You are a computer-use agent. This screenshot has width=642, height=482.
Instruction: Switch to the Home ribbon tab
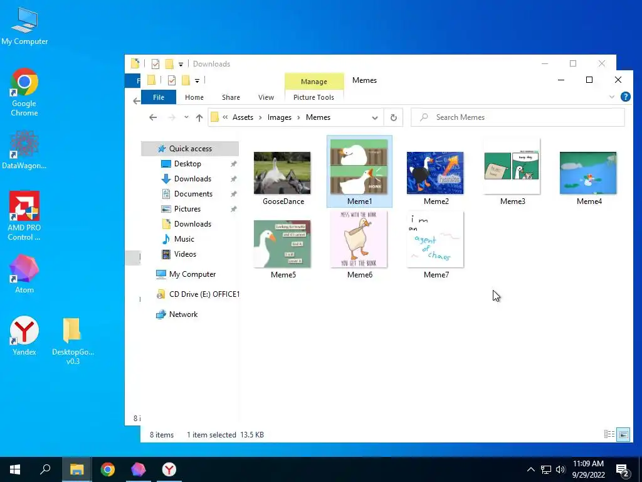click(194, 97)
